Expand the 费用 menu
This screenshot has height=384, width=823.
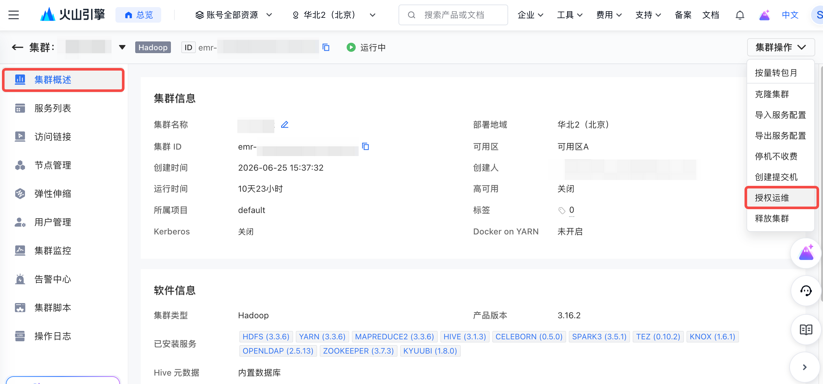pyautogui.click(x=609, y=15)
